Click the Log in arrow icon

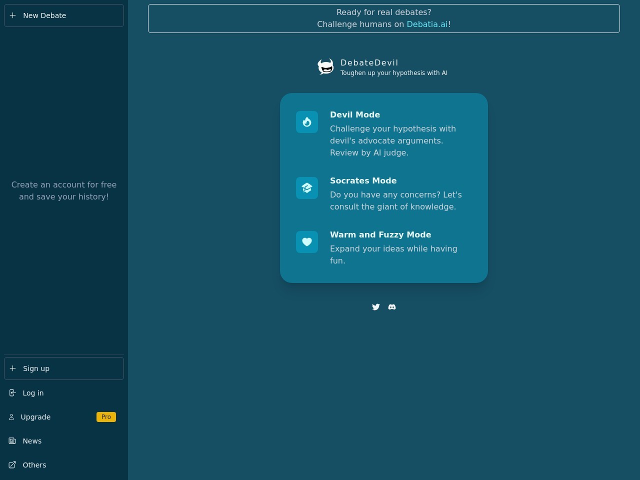coord(12,393)
